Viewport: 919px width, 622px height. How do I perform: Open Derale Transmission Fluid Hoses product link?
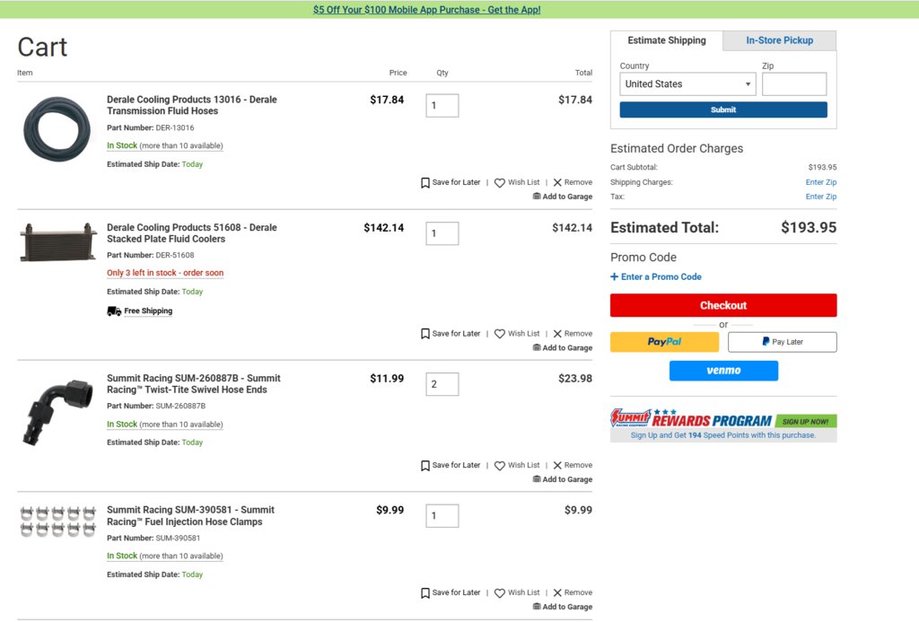[192, 105]
